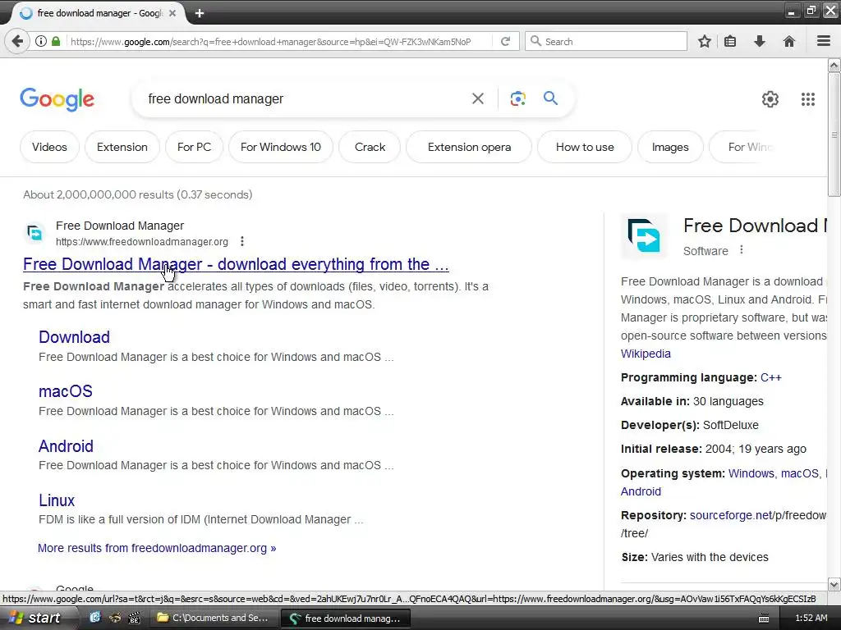Click the green padlock security icon

pyautogui.click(x=56, y=41)
